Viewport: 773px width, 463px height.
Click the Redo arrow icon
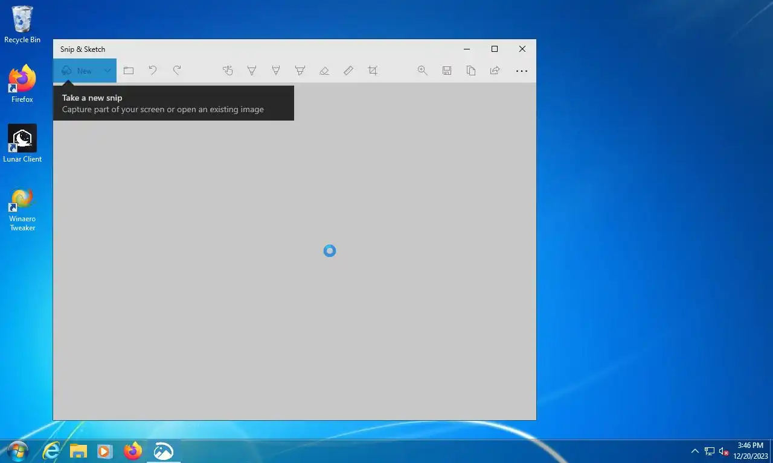pyautogui.click(x=177, y=71)
